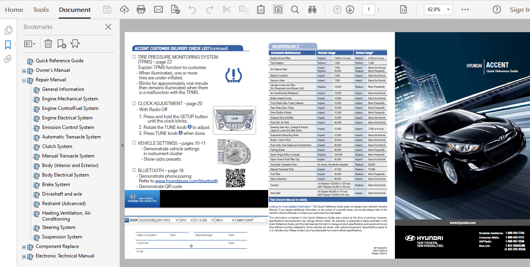Screen dimensions: 530x267
Task: Delete selected bookmark trash icon
Action: pyautogui.click(x=48, y=44)
